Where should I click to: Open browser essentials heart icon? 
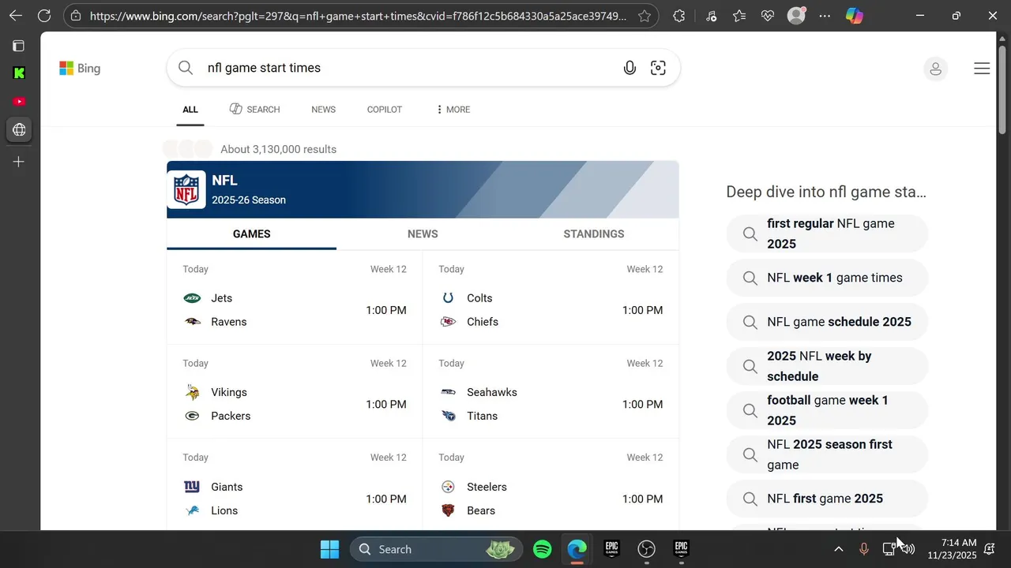(768, 16)
